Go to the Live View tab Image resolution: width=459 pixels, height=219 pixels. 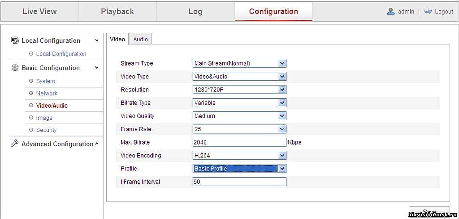(39, 11)
